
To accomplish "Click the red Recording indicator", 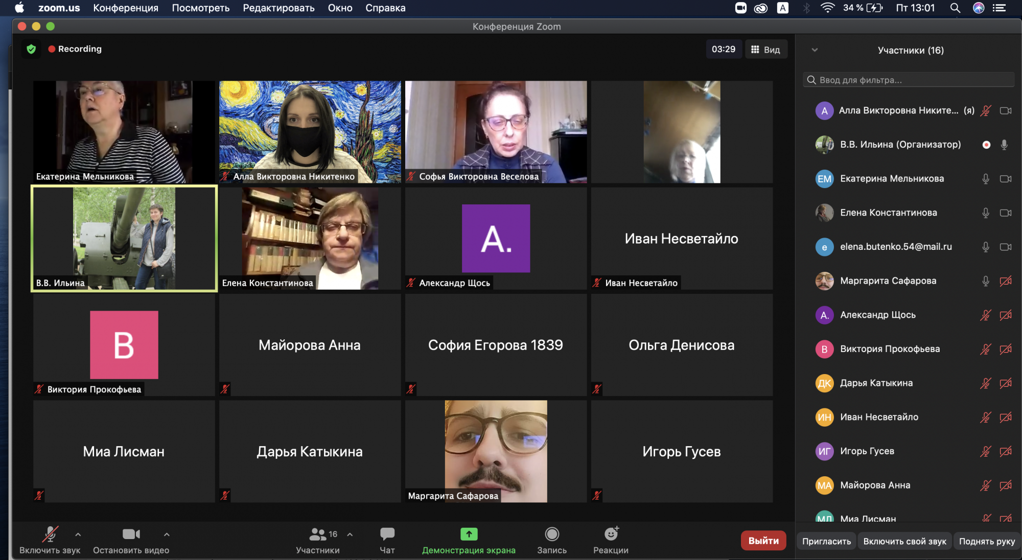I will 75,49.
